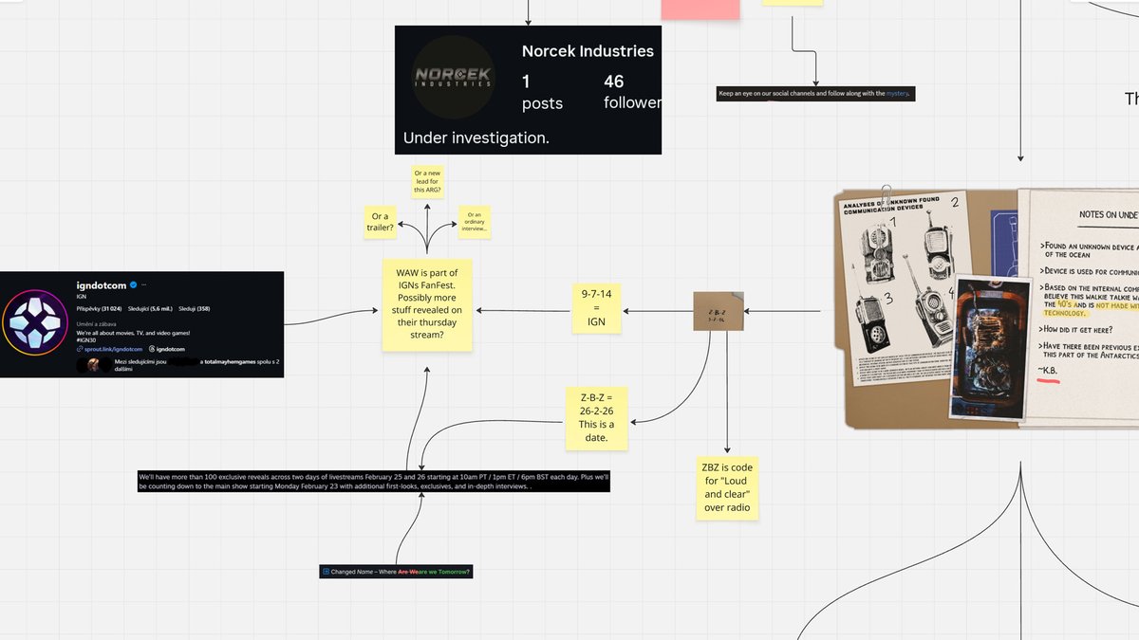
Task: Select the 'ZBZ is code for Loud and clear' note
Action: click(728, 488)
